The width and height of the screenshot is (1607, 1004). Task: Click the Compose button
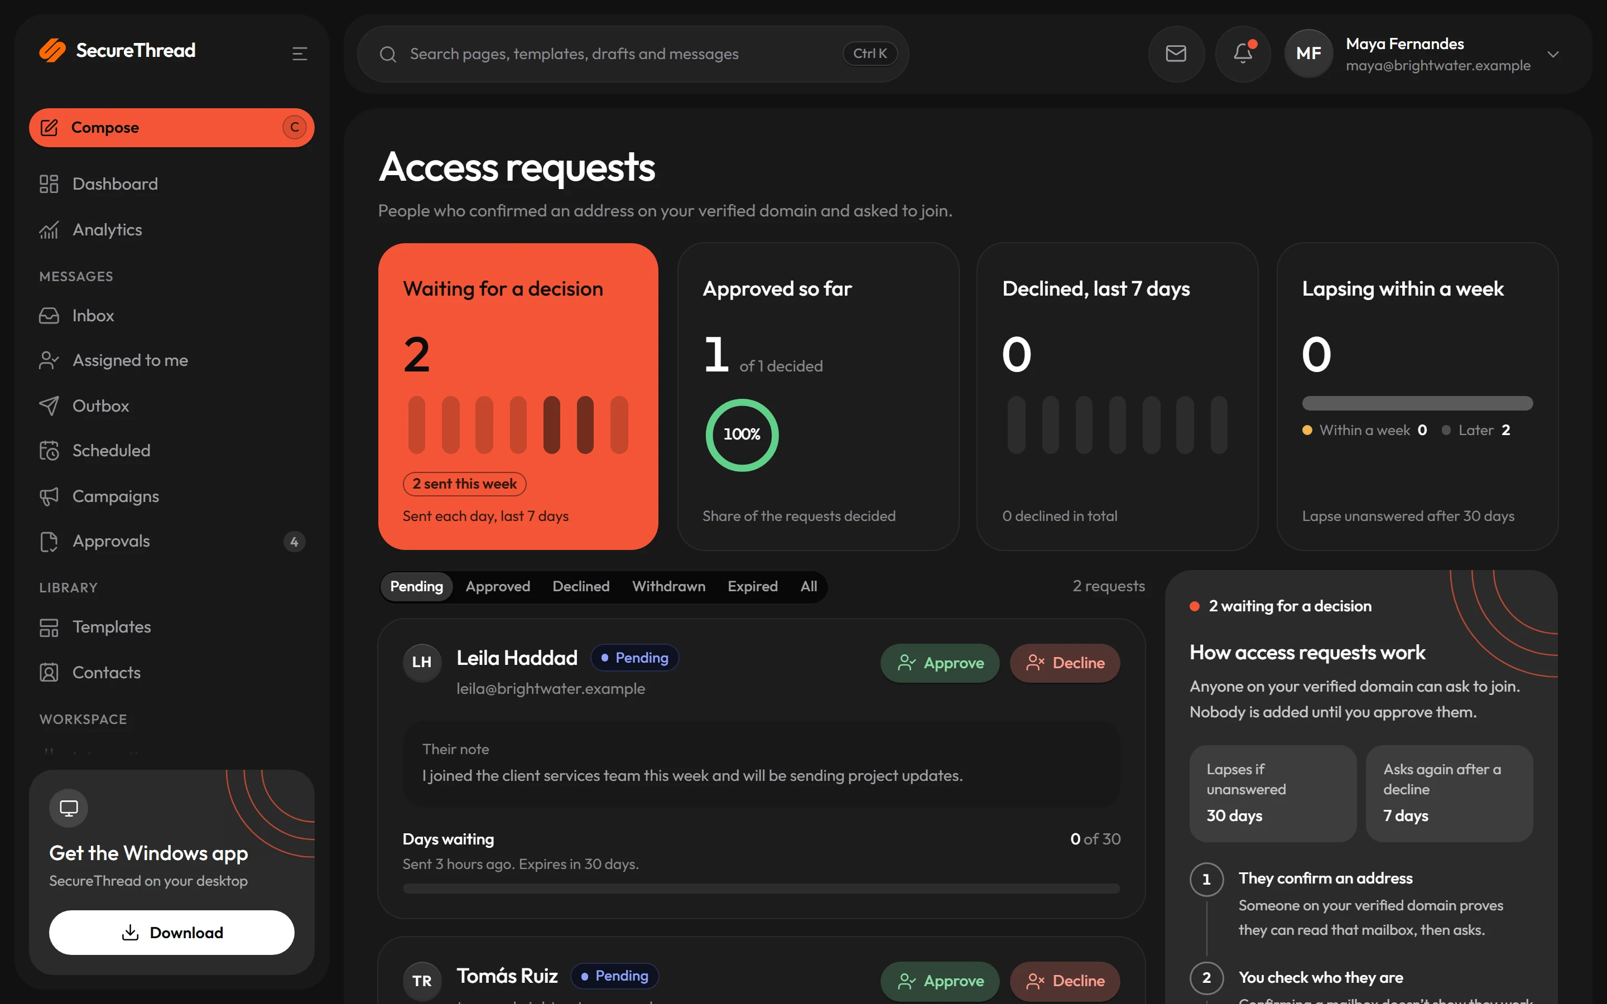(171, 128)
